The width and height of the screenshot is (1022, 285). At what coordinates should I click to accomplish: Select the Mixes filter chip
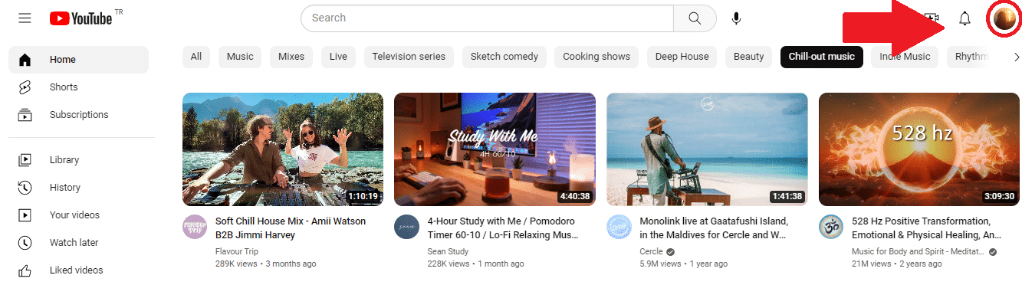291,57
